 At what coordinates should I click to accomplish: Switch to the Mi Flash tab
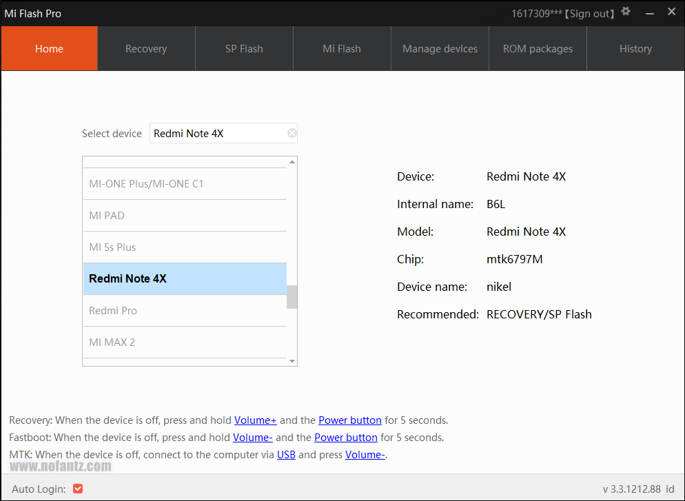[342, 48]
